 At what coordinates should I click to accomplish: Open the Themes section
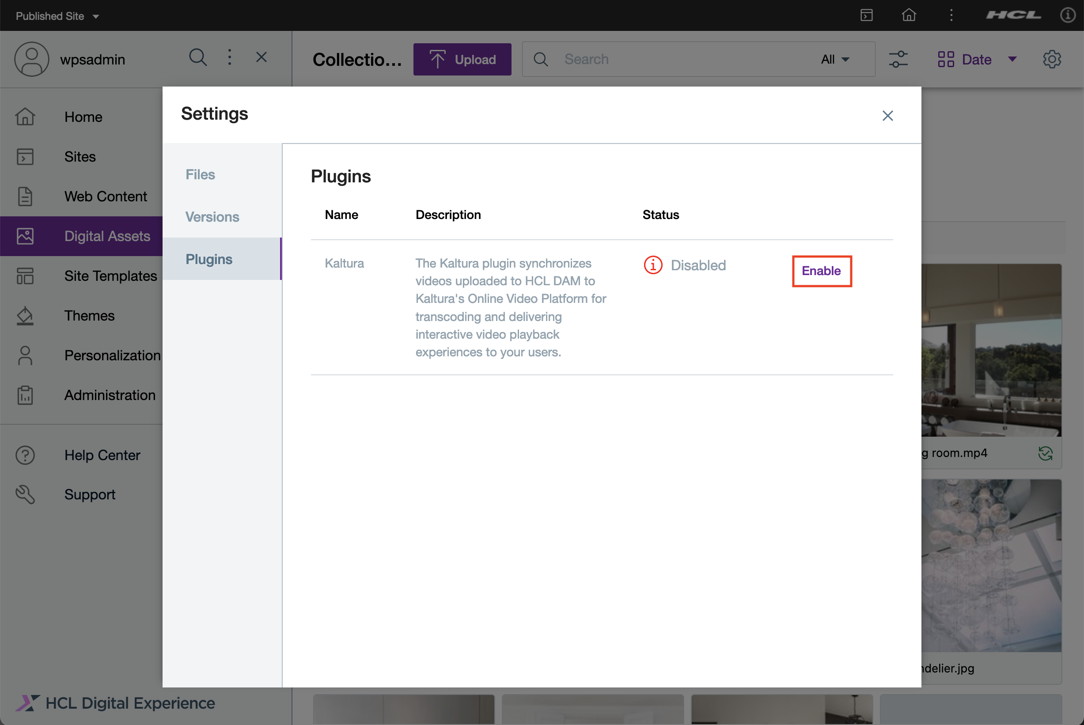click(x=89, y=315)
